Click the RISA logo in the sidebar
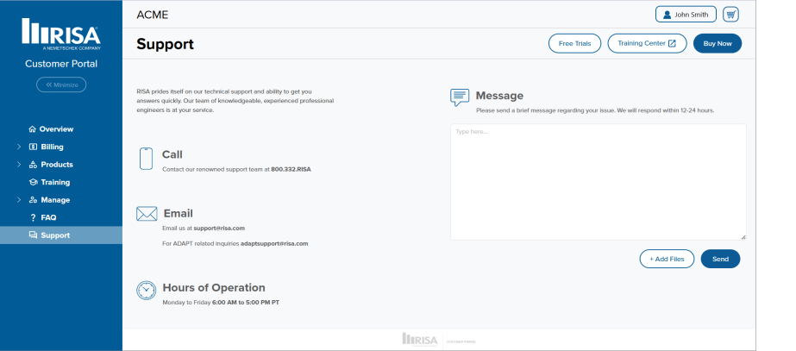This screenshot has width=796, height=351. [x=61, y=34]
